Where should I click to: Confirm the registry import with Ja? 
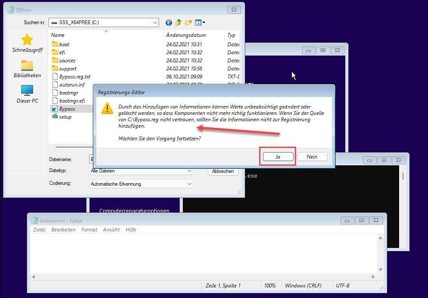(x=278, y=156)
